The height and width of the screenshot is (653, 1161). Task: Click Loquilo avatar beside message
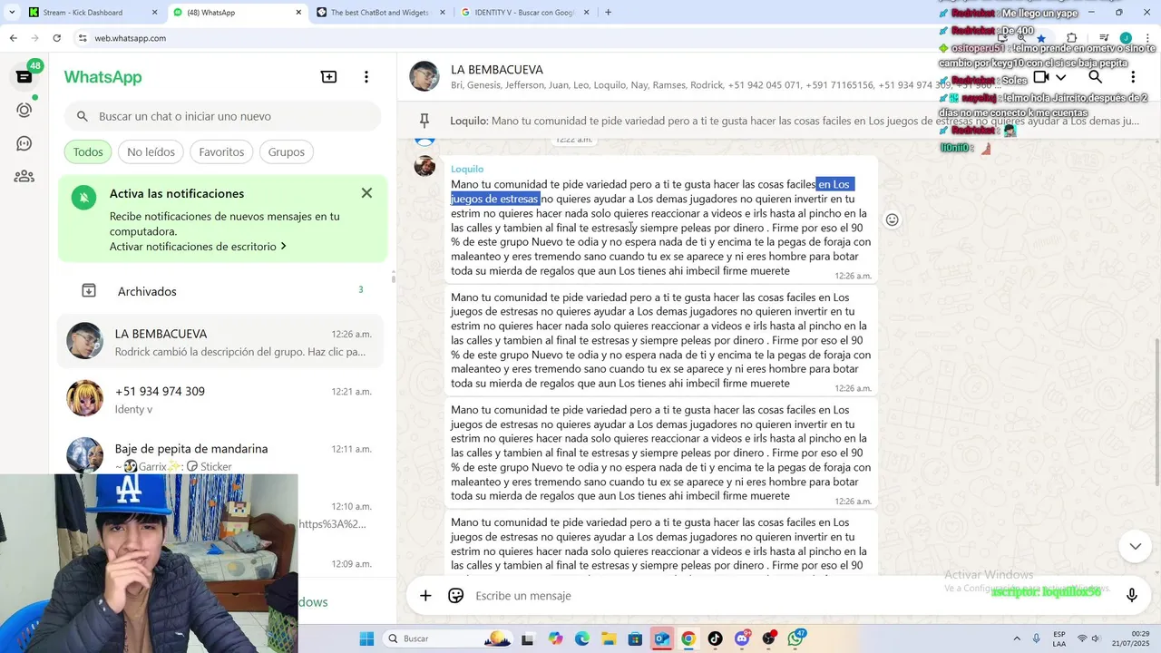click(424, 166)
